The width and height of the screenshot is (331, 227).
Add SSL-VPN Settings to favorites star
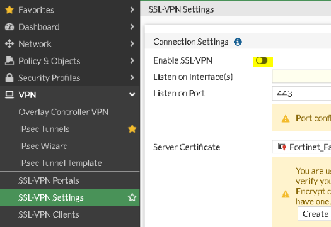pyautogui.click(x=132, y=197)
